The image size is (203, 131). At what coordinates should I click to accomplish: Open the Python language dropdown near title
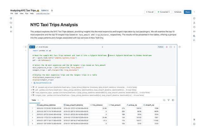tap(45, 10)
